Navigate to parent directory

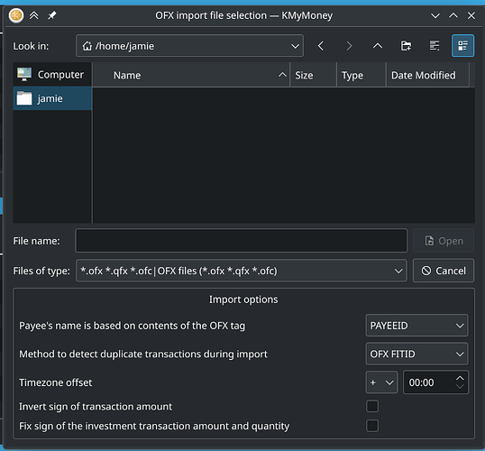click(378, 46)
